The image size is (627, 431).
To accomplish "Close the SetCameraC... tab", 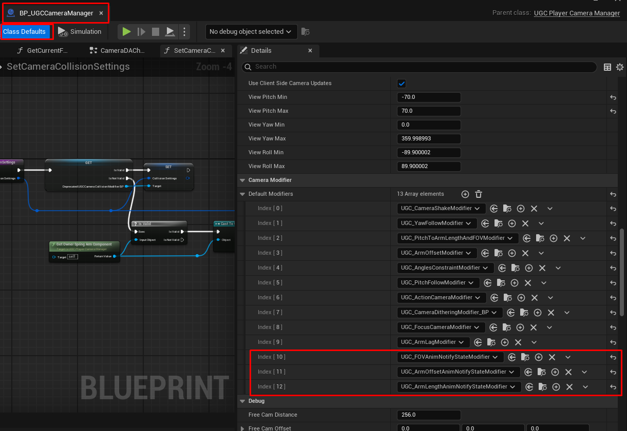I will [x=223, y=50].
